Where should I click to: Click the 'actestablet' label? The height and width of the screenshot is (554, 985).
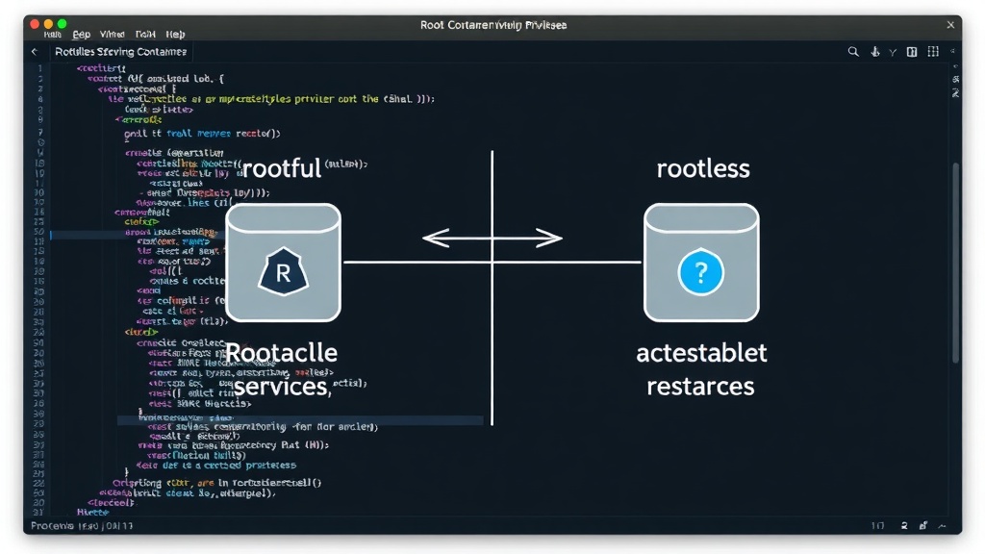701,353
